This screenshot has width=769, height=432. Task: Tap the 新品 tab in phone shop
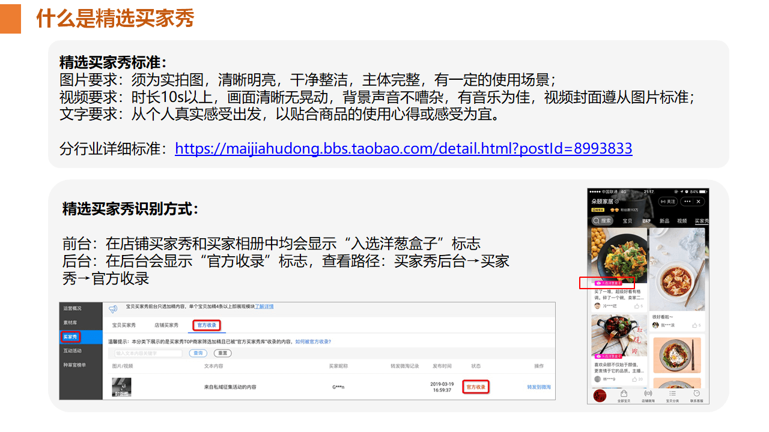pyautogui.click(x=664, y=221)
